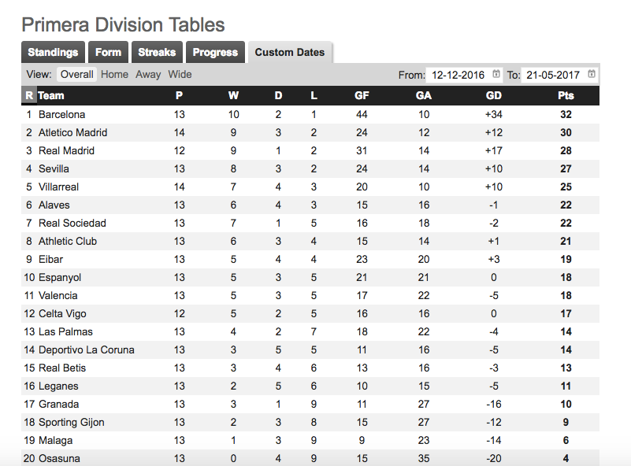This screenshot has height=466, width=631.
Task: Click the Deportivo La Coruna team name
Action: pyautogui.click(x=87, y=349)
